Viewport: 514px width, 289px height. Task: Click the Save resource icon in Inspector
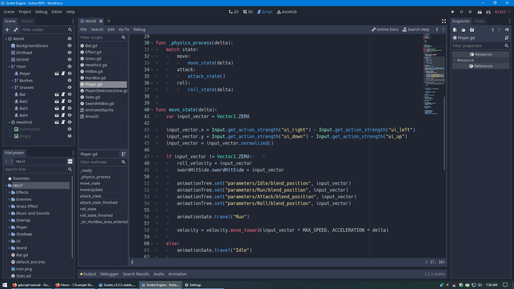coord(472,30)
